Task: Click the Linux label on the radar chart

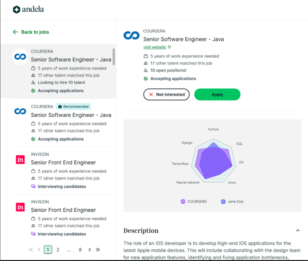Action: 232,183
